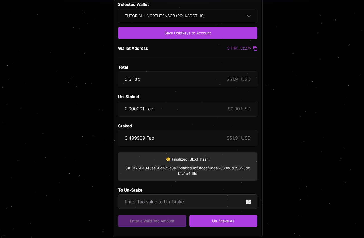Click the winking emoji beside Finalized
Viewport: 364px width, 238px height.
[x=168, y=159]
